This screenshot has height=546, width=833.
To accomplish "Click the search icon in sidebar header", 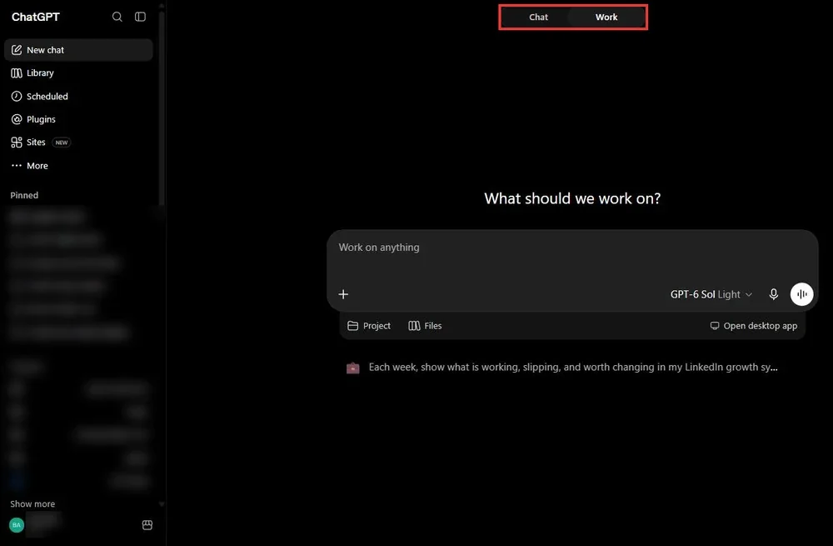I will [117, 17].
